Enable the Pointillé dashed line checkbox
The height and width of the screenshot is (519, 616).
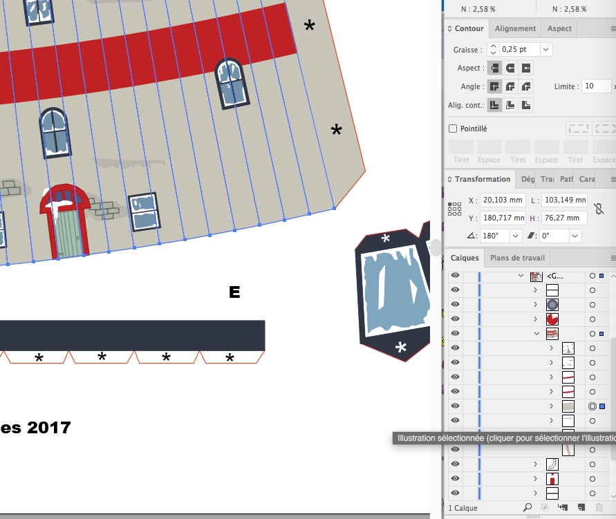[x=453, y=129]
